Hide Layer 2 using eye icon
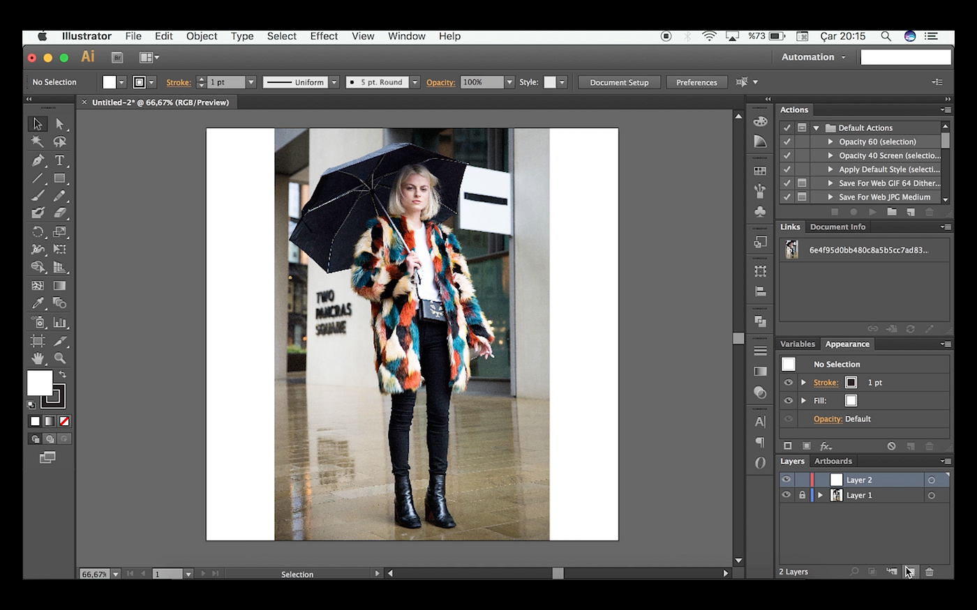This screenshot has height=610, width=977. click(x=786, y=480)
